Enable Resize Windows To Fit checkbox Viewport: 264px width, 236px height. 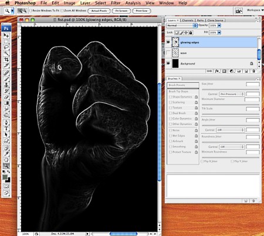[x=31, y=11]
